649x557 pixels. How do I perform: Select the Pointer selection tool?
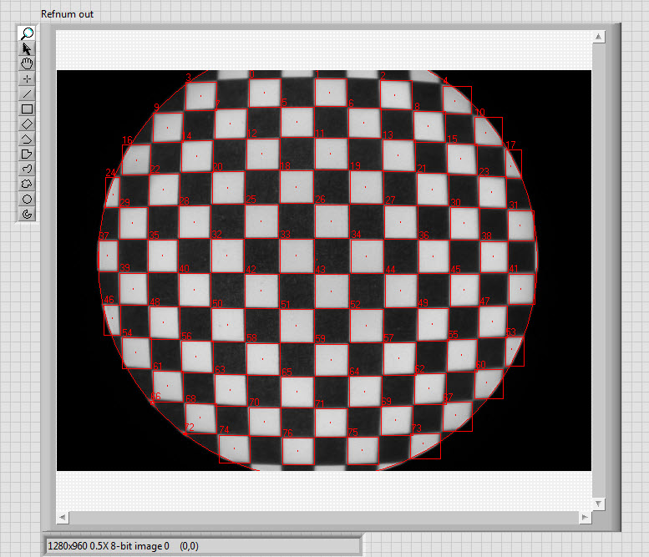(x=27, y=48)
